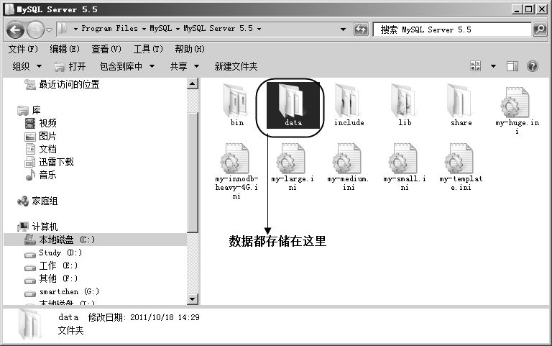The height and width of the screenshot is (346, 552).
Task: Select the include folder
Action: 349,104
